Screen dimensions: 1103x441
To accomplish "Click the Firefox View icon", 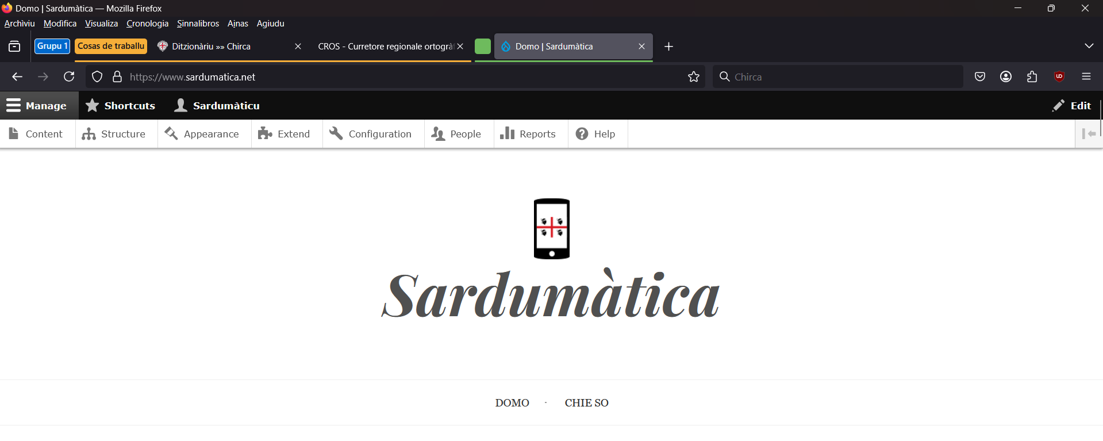I will pyautogui.click(x=14, y=47).
